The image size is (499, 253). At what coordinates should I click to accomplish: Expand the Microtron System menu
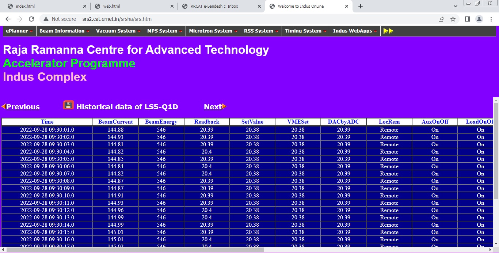[213, 31]
